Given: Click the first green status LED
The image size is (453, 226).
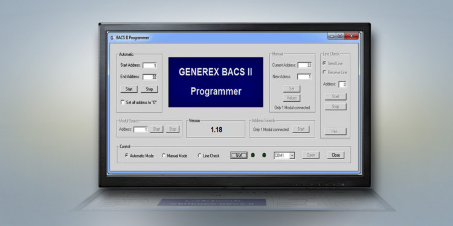Looking at the screenshot, I should (253, 155).
